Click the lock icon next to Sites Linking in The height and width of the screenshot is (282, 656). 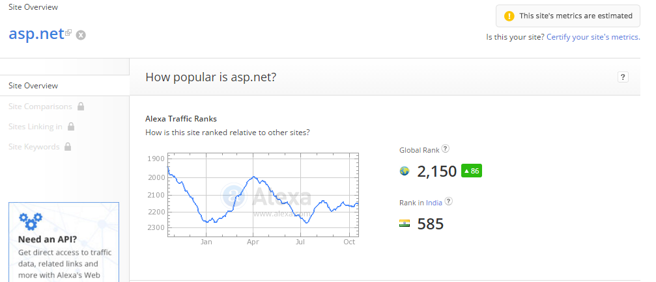(x=71, y=127)
